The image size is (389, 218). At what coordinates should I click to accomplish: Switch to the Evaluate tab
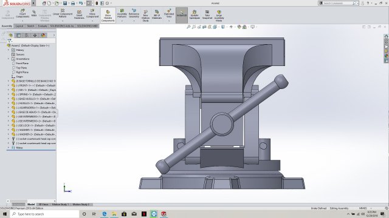coord(43,26)
